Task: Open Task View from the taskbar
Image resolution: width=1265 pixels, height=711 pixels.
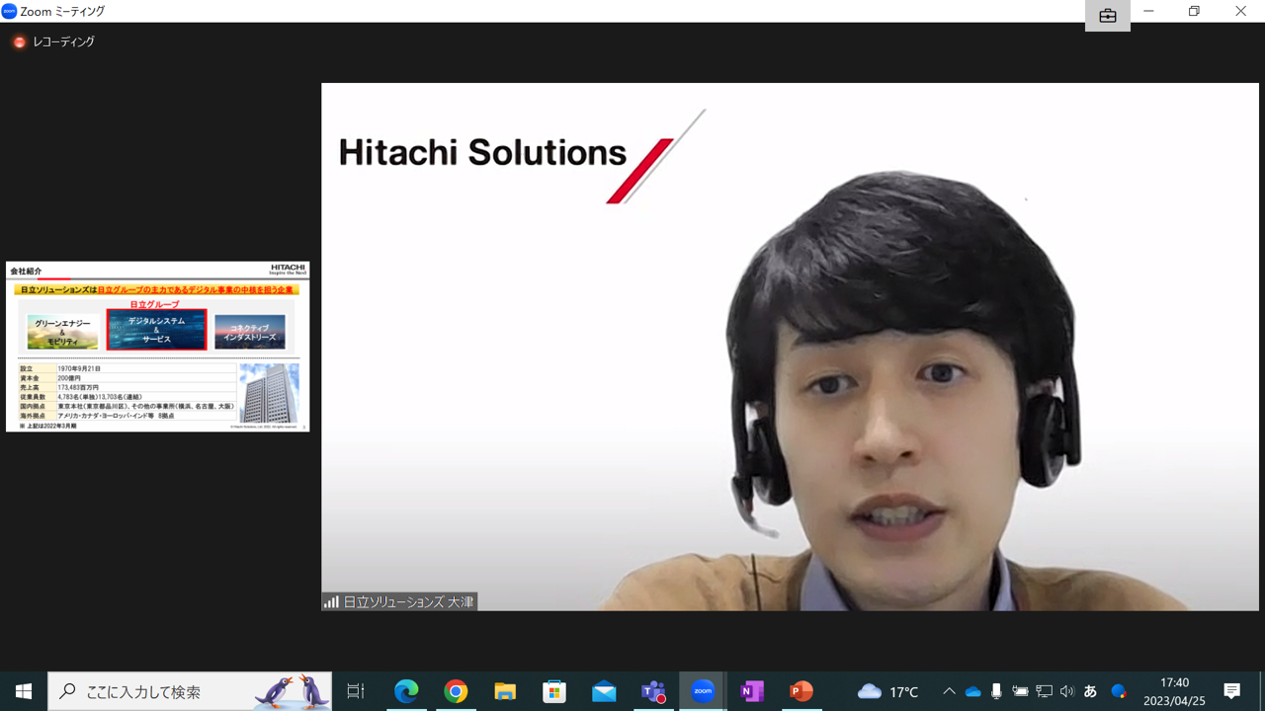Action: [356, 691]
